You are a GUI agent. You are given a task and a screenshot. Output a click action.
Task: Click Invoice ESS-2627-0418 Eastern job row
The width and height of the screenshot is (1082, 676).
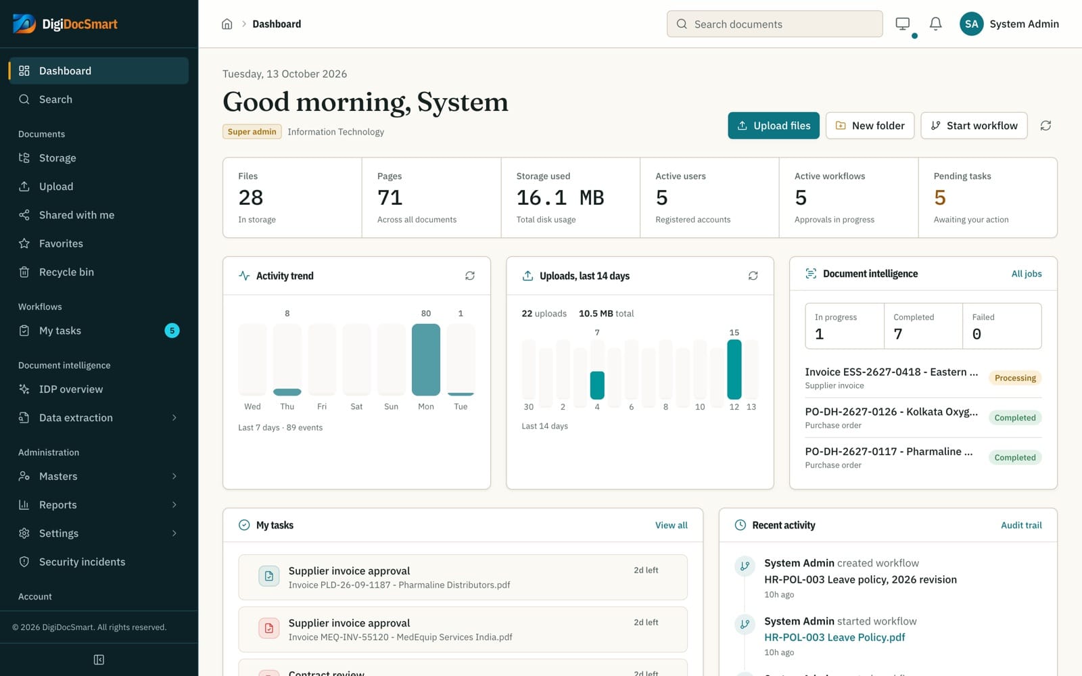pos(923,378)
